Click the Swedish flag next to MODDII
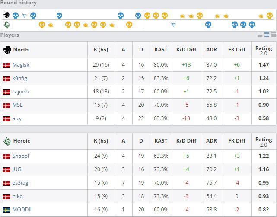Image resolution: width=277 pixels, height=217 pixels. (x=6, y=210)
